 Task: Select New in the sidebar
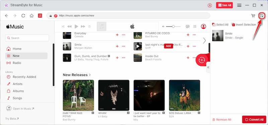click(26, 56)
